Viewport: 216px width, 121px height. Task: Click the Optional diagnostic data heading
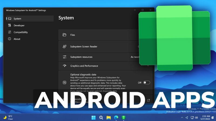[x=83, y=74]
